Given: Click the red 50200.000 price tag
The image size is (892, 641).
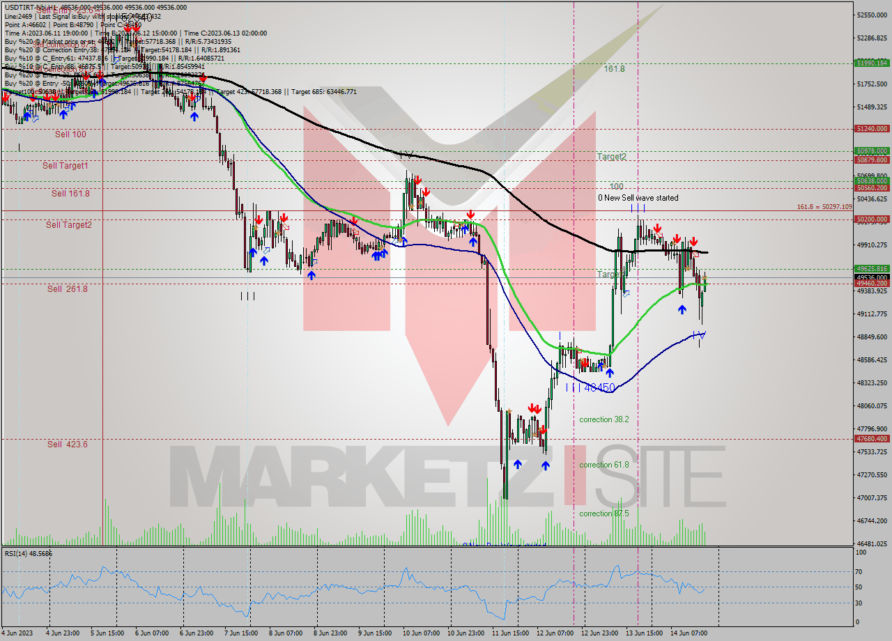Looking at the screenshot, I should (872, 219).
